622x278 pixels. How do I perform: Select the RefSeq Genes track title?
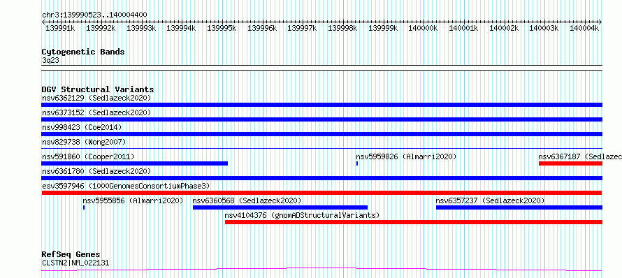click(71, 255)
